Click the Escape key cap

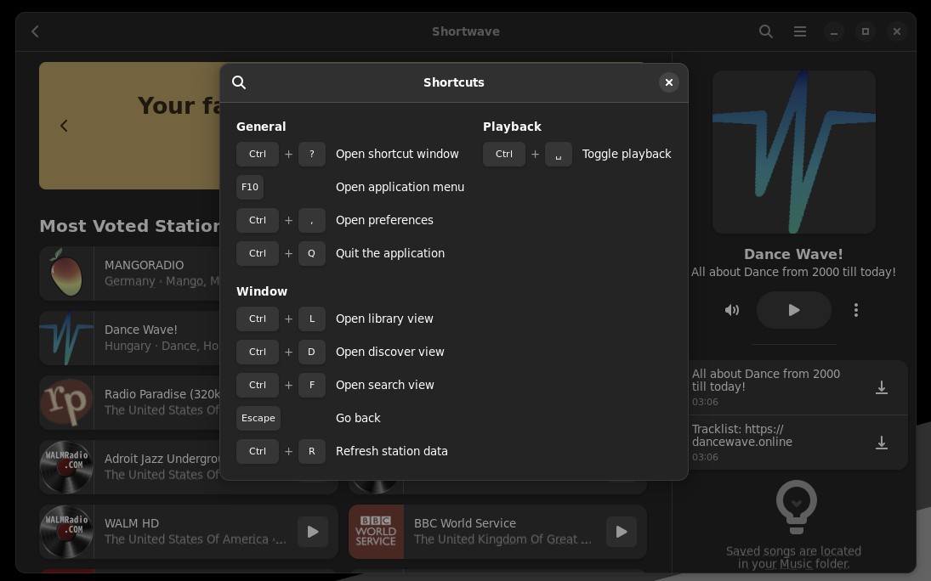point(258,419)
